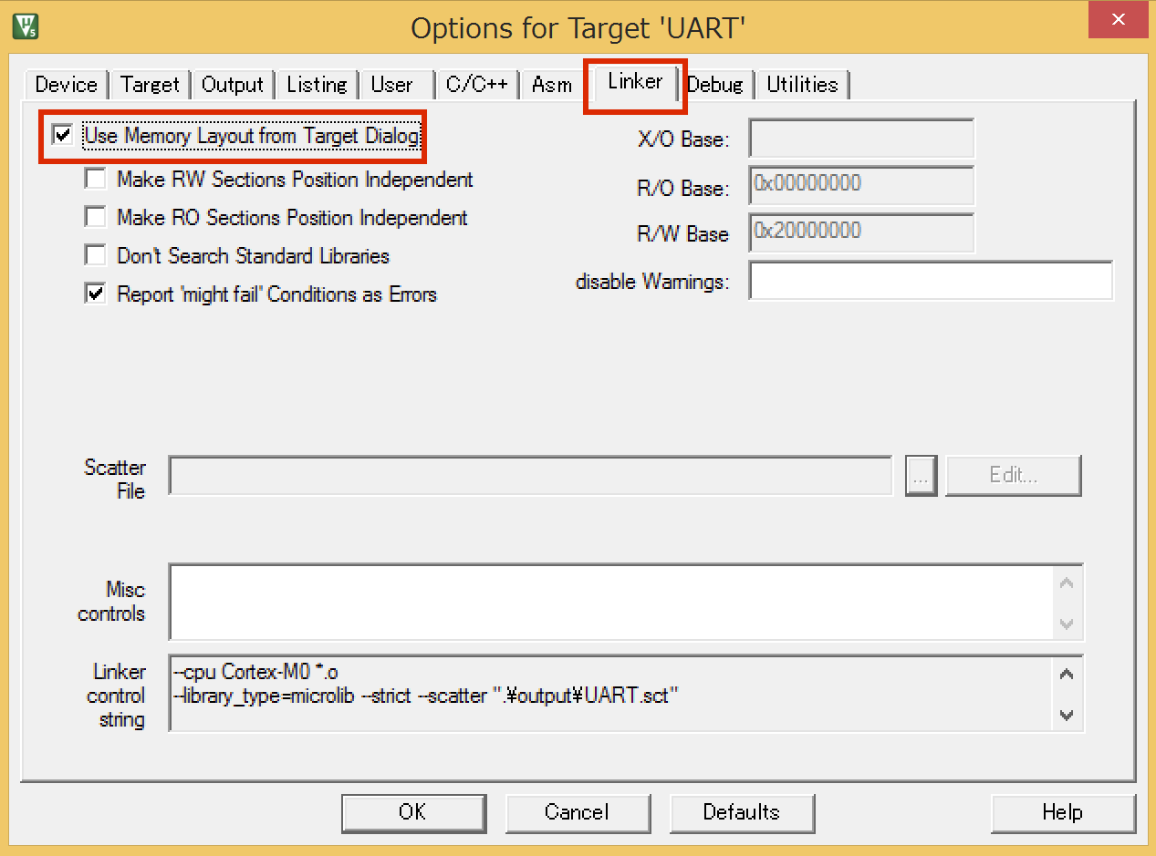The image size is (1156, 856).
Task: Open the Utilities tab
Action: (x=802, y=85)
